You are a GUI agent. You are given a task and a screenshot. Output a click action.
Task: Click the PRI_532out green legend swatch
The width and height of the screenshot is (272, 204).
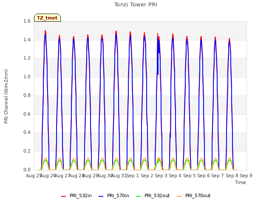tap(139, 196)
